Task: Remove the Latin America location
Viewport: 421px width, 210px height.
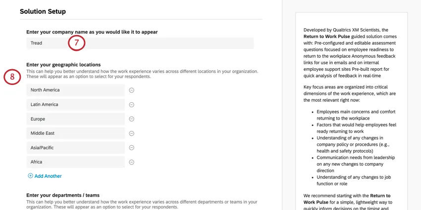Action: tap(132, 105)
